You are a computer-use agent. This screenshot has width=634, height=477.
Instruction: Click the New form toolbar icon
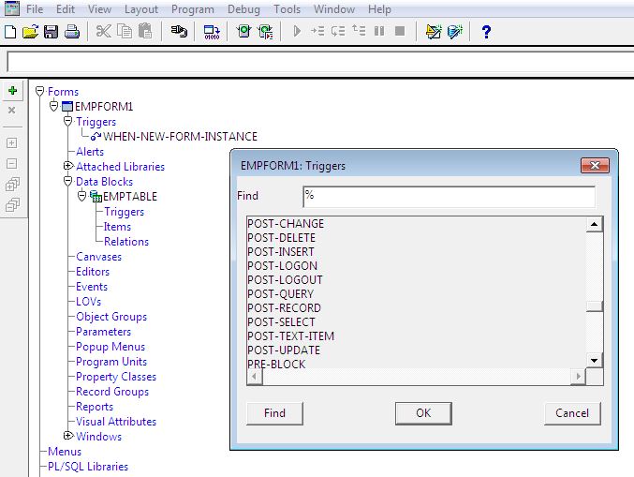[x=10, y=32]
